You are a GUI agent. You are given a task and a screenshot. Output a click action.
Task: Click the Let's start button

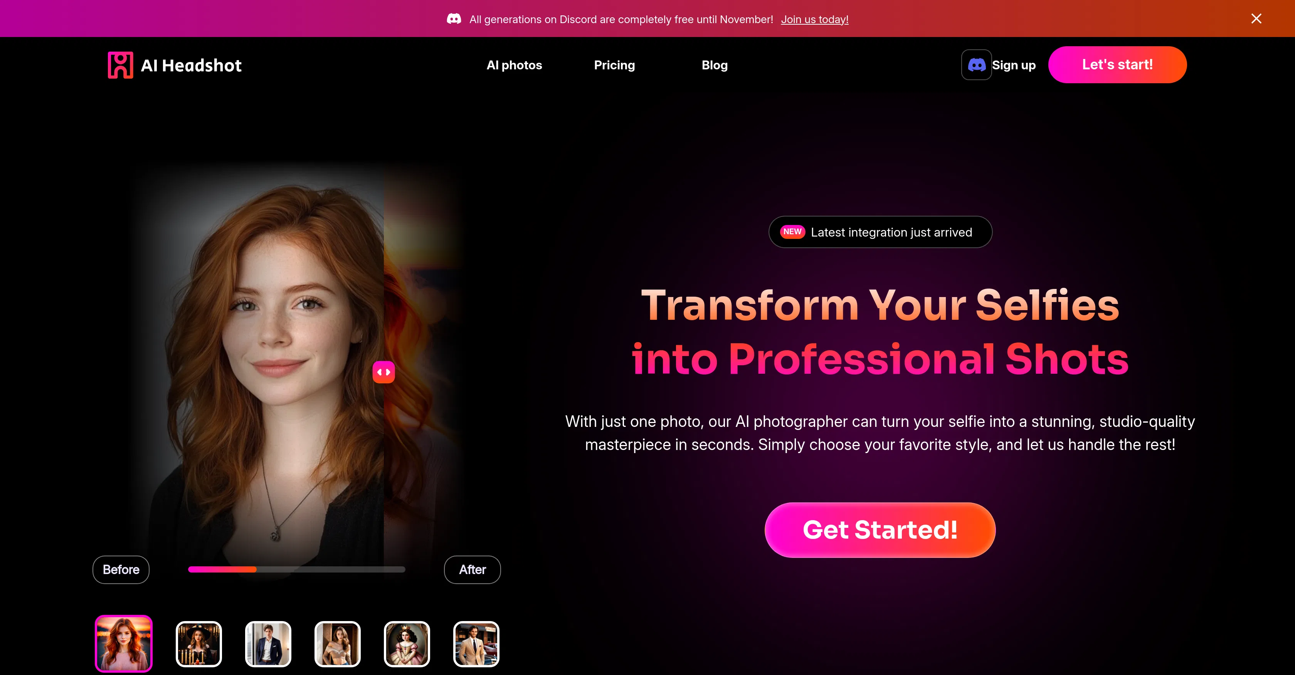(x=1117, y=64)
